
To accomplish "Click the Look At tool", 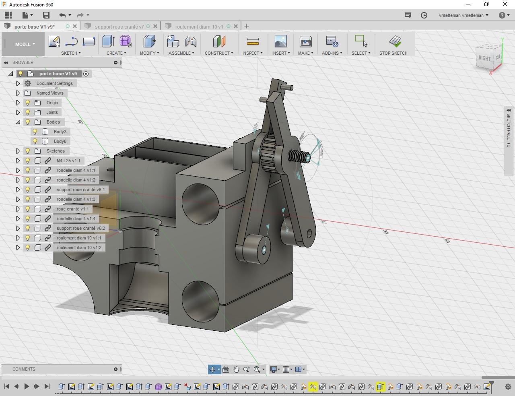I will 226,369.
